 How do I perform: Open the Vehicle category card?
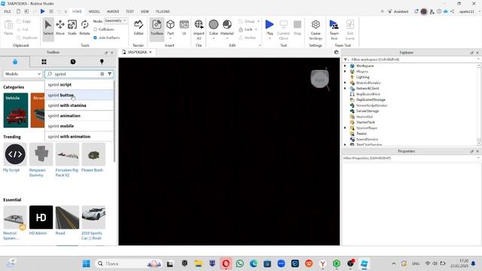tap(16, 111)
